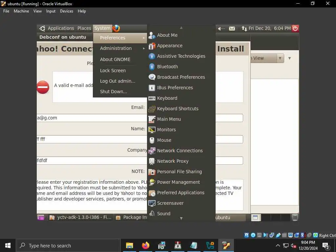Open the Applications menu

pyautogui.click(x=61, y=28)
